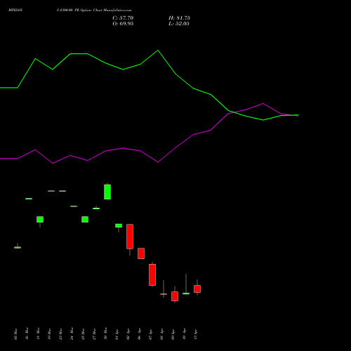Click the green line peak above 07 Apr
The width and height of the screenshot is (351, 351).
[158, 50]
